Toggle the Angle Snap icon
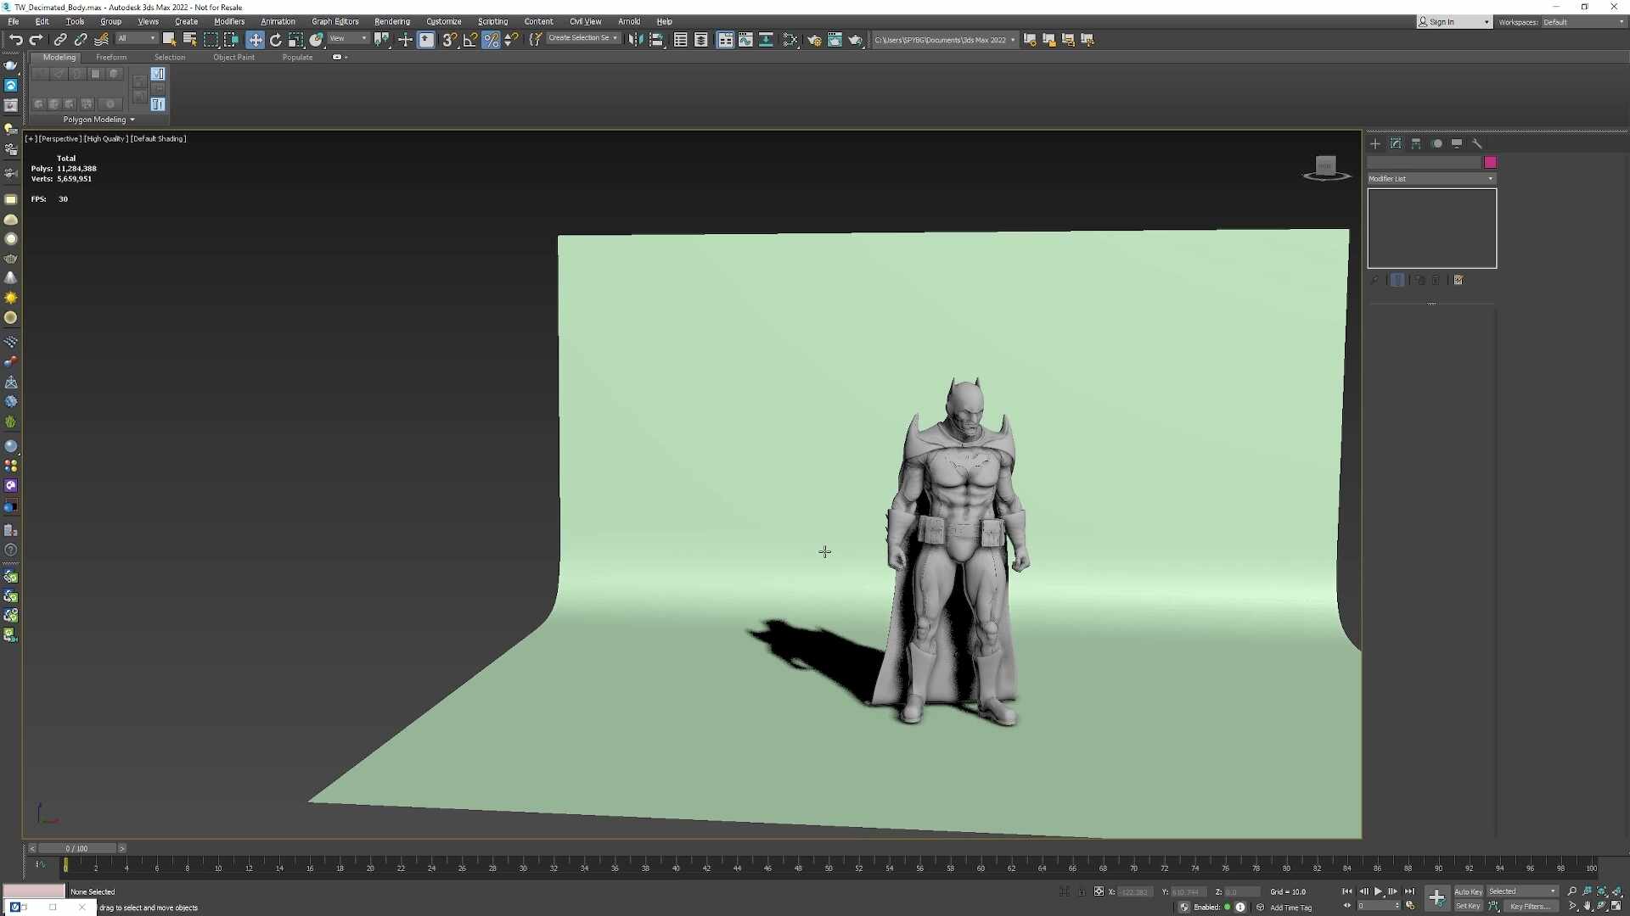 pyautogui.click(x=469, y=40)
